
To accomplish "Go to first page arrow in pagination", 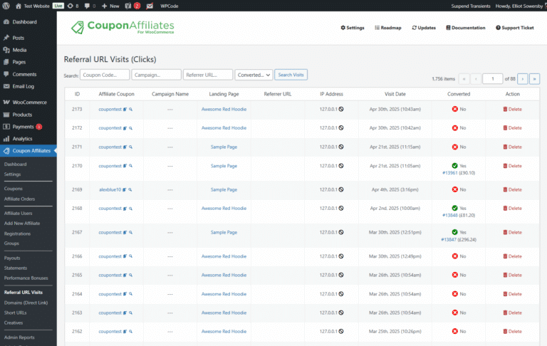I will pos(464,79).
